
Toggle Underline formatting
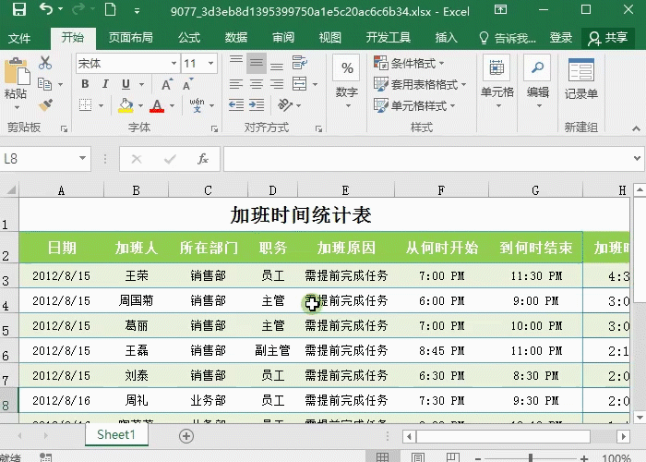click(126, 84)
